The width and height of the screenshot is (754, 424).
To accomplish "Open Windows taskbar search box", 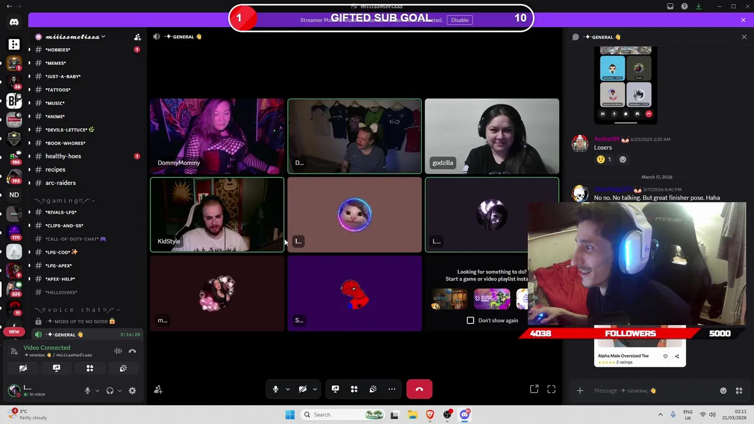I will [x=342, y=415].
